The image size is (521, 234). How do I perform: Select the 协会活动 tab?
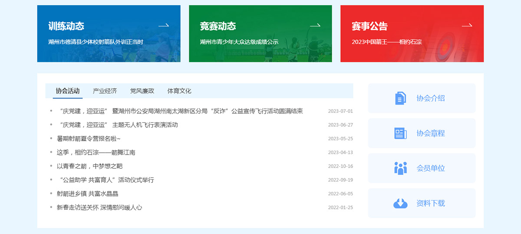[x=68, y=91]
